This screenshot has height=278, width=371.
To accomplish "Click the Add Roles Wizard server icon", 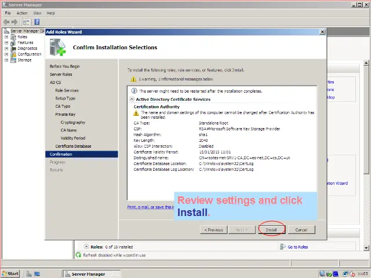I will pyautogui.click(x=57, y=47).
